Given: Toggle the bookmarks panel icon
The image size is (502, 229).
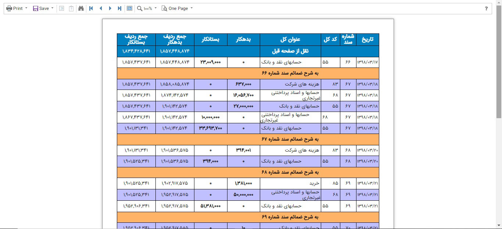Looking at the screenshot, I should [61, 8].
